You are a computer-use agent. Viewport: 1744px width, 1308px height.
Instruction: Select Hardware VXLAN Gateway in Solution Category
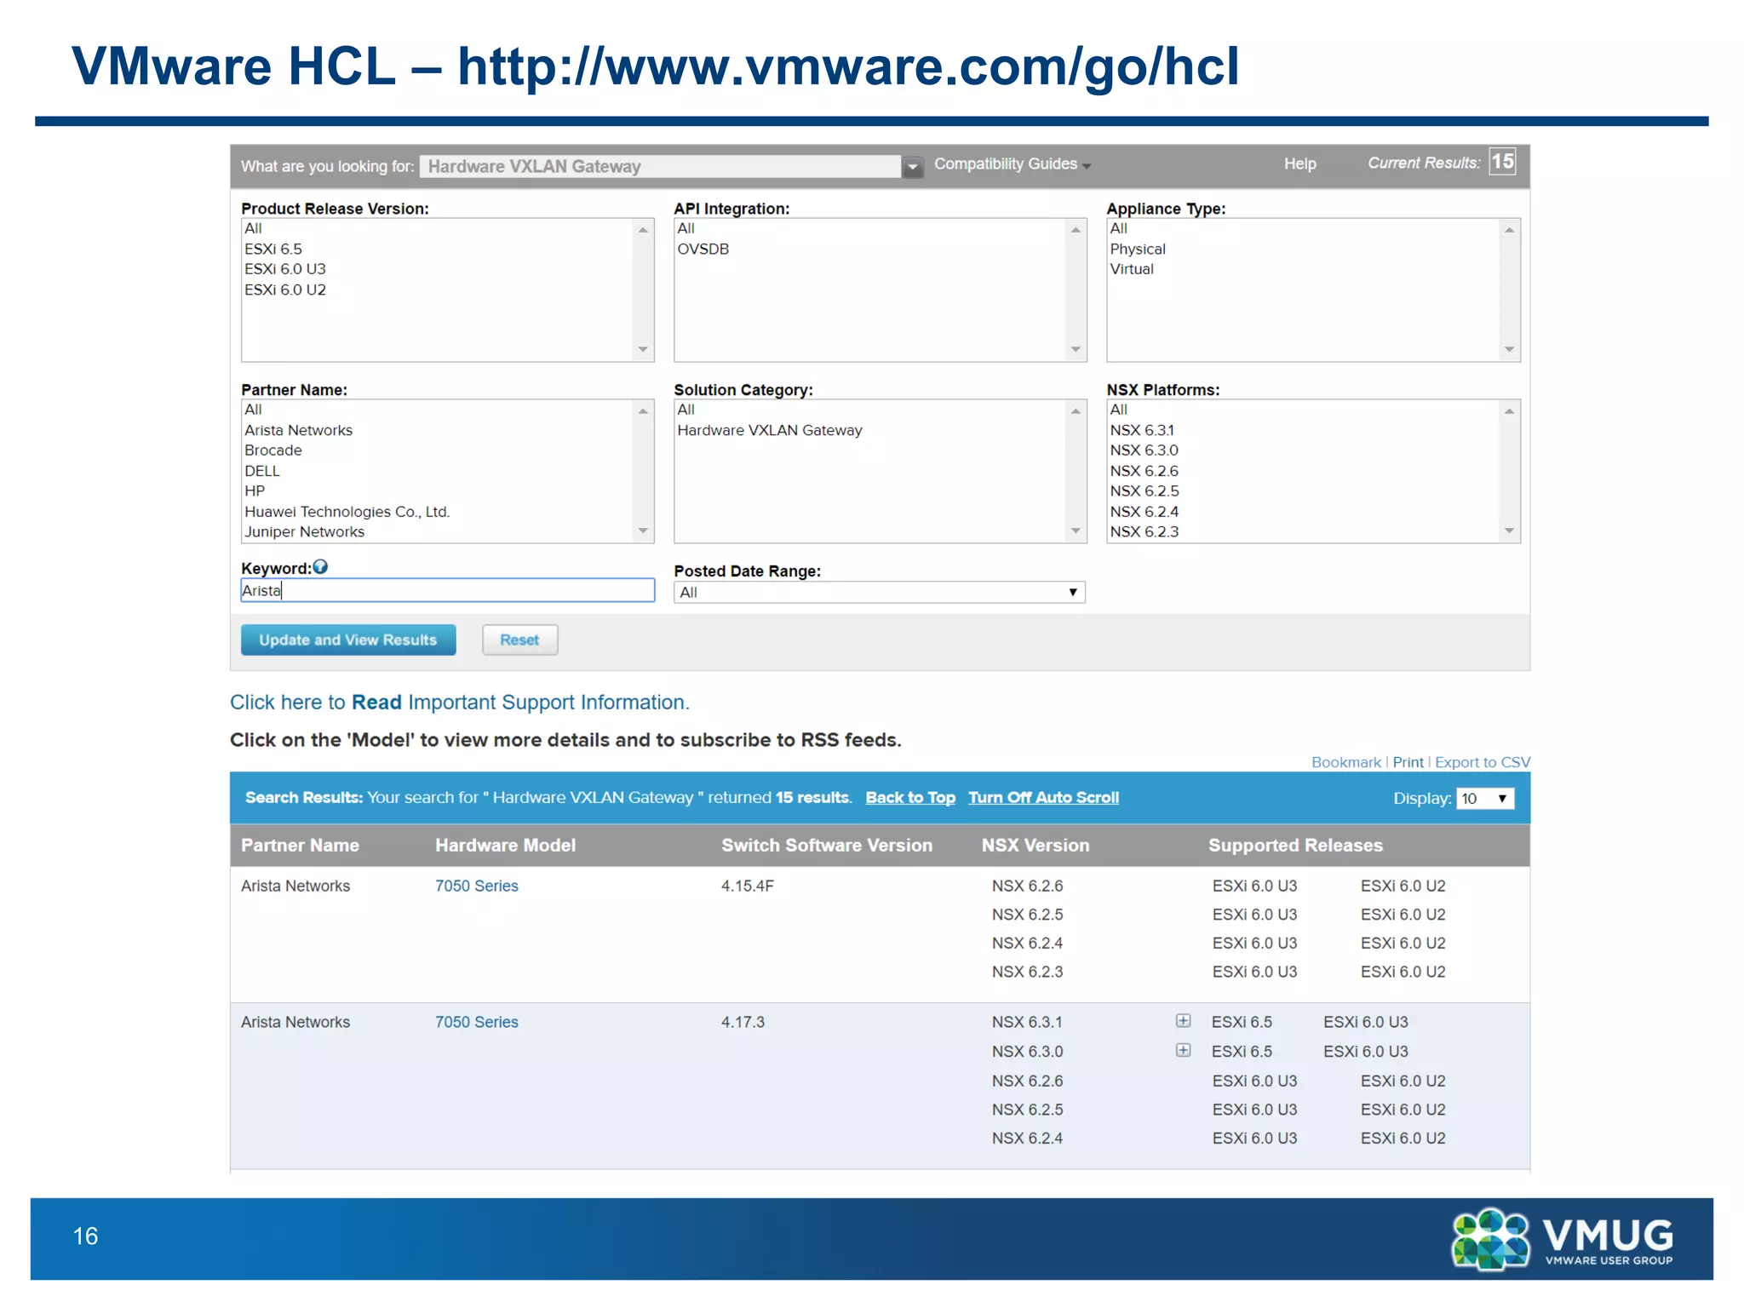click(770, 431)
